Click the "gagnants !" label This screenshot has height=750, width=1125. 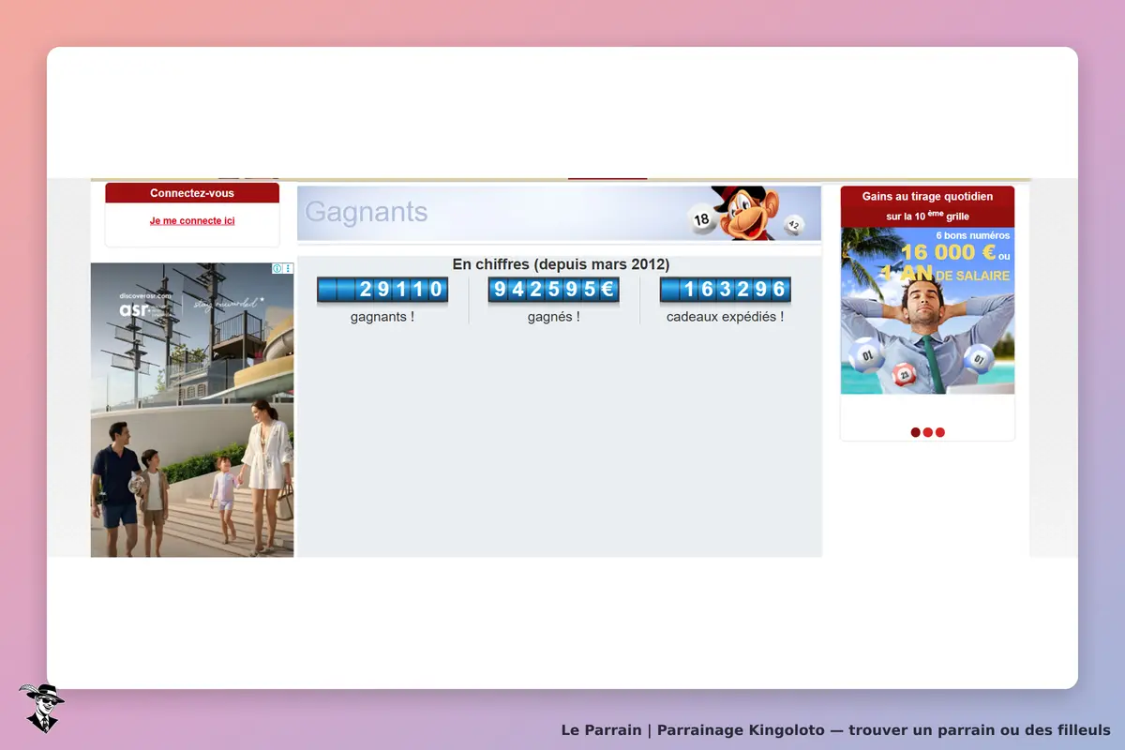click(x=382, y=317)
